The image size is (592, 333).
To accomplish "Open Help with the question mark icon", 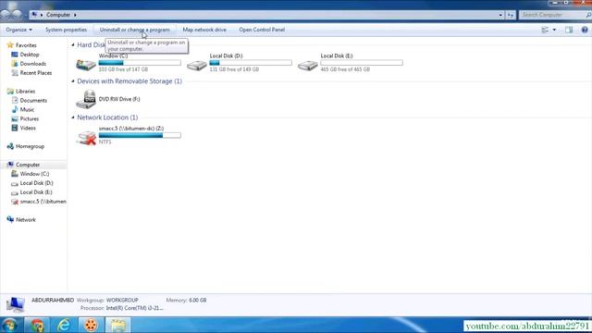I will coord(585,30).
